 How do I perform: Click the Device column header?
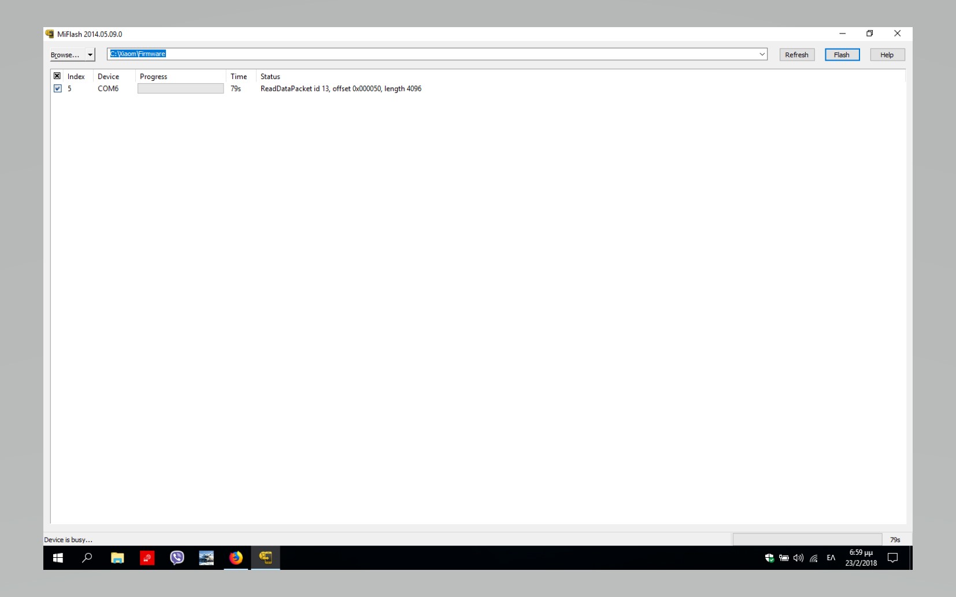point(114,76)
